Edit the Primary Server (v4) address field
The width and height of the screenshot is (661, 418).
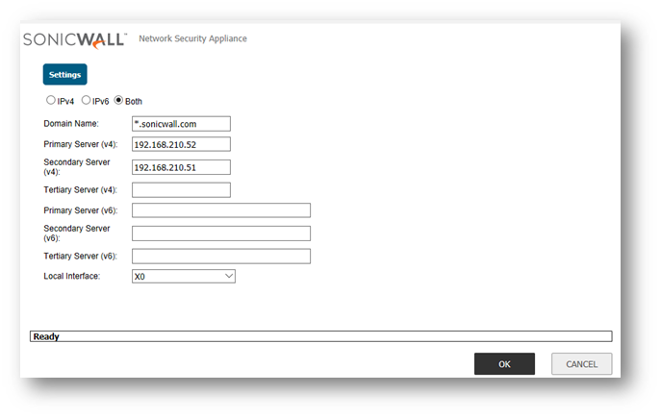tap(181, 144)
